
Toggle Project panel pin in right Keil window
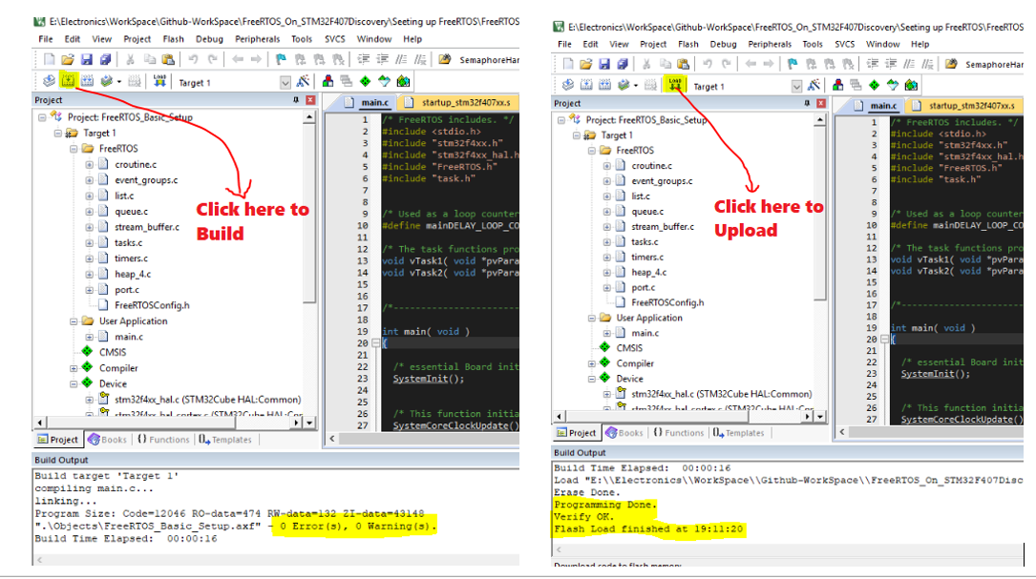[806, 104]
